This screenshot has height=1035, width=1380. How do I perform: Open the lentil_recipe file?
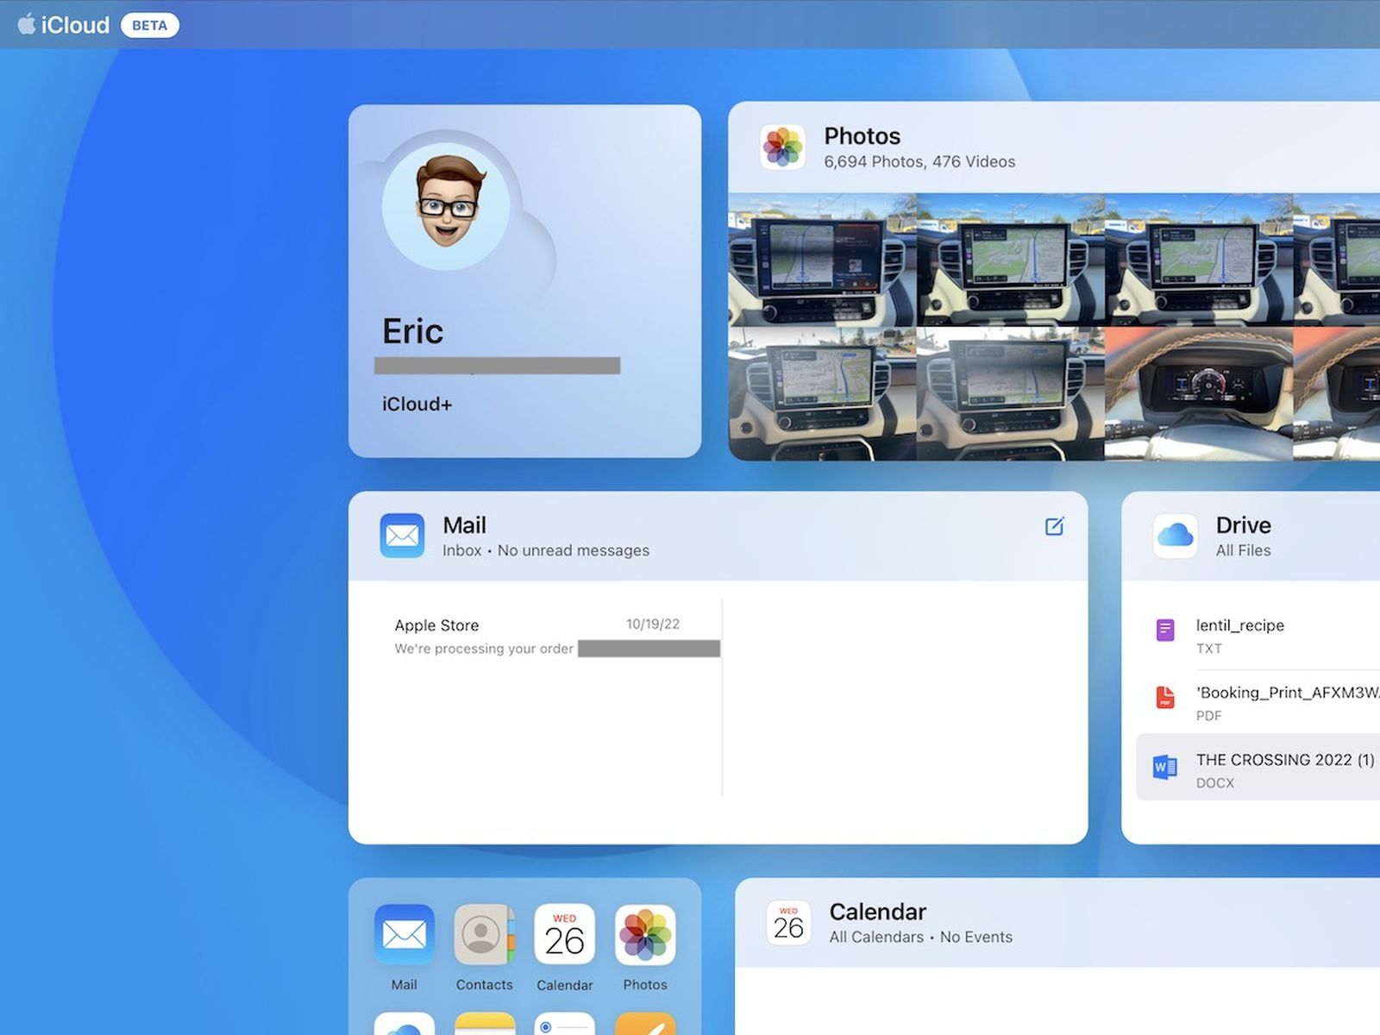[x=1259, y=636]
